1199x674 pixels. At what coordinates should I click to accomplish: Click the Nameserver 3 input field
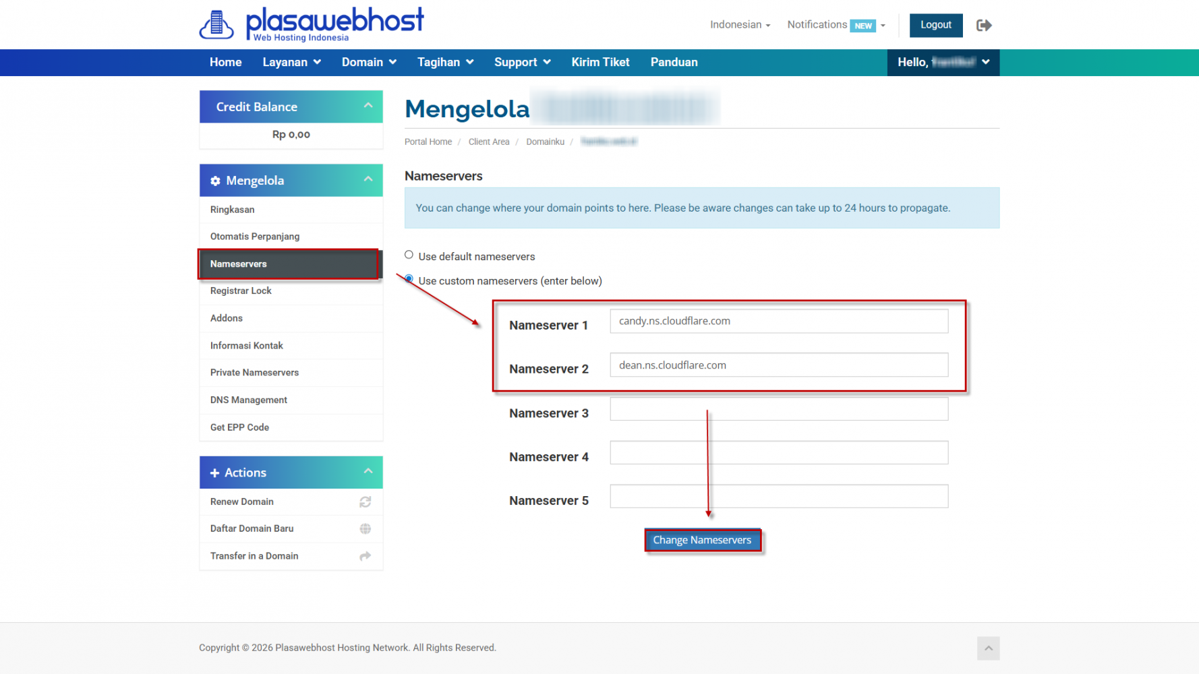(778, 409)
